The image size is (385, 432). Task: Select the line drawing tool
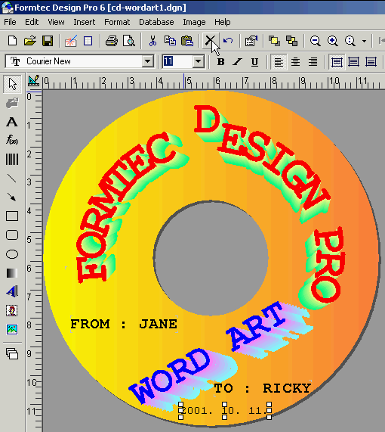[x=12, y=179]
